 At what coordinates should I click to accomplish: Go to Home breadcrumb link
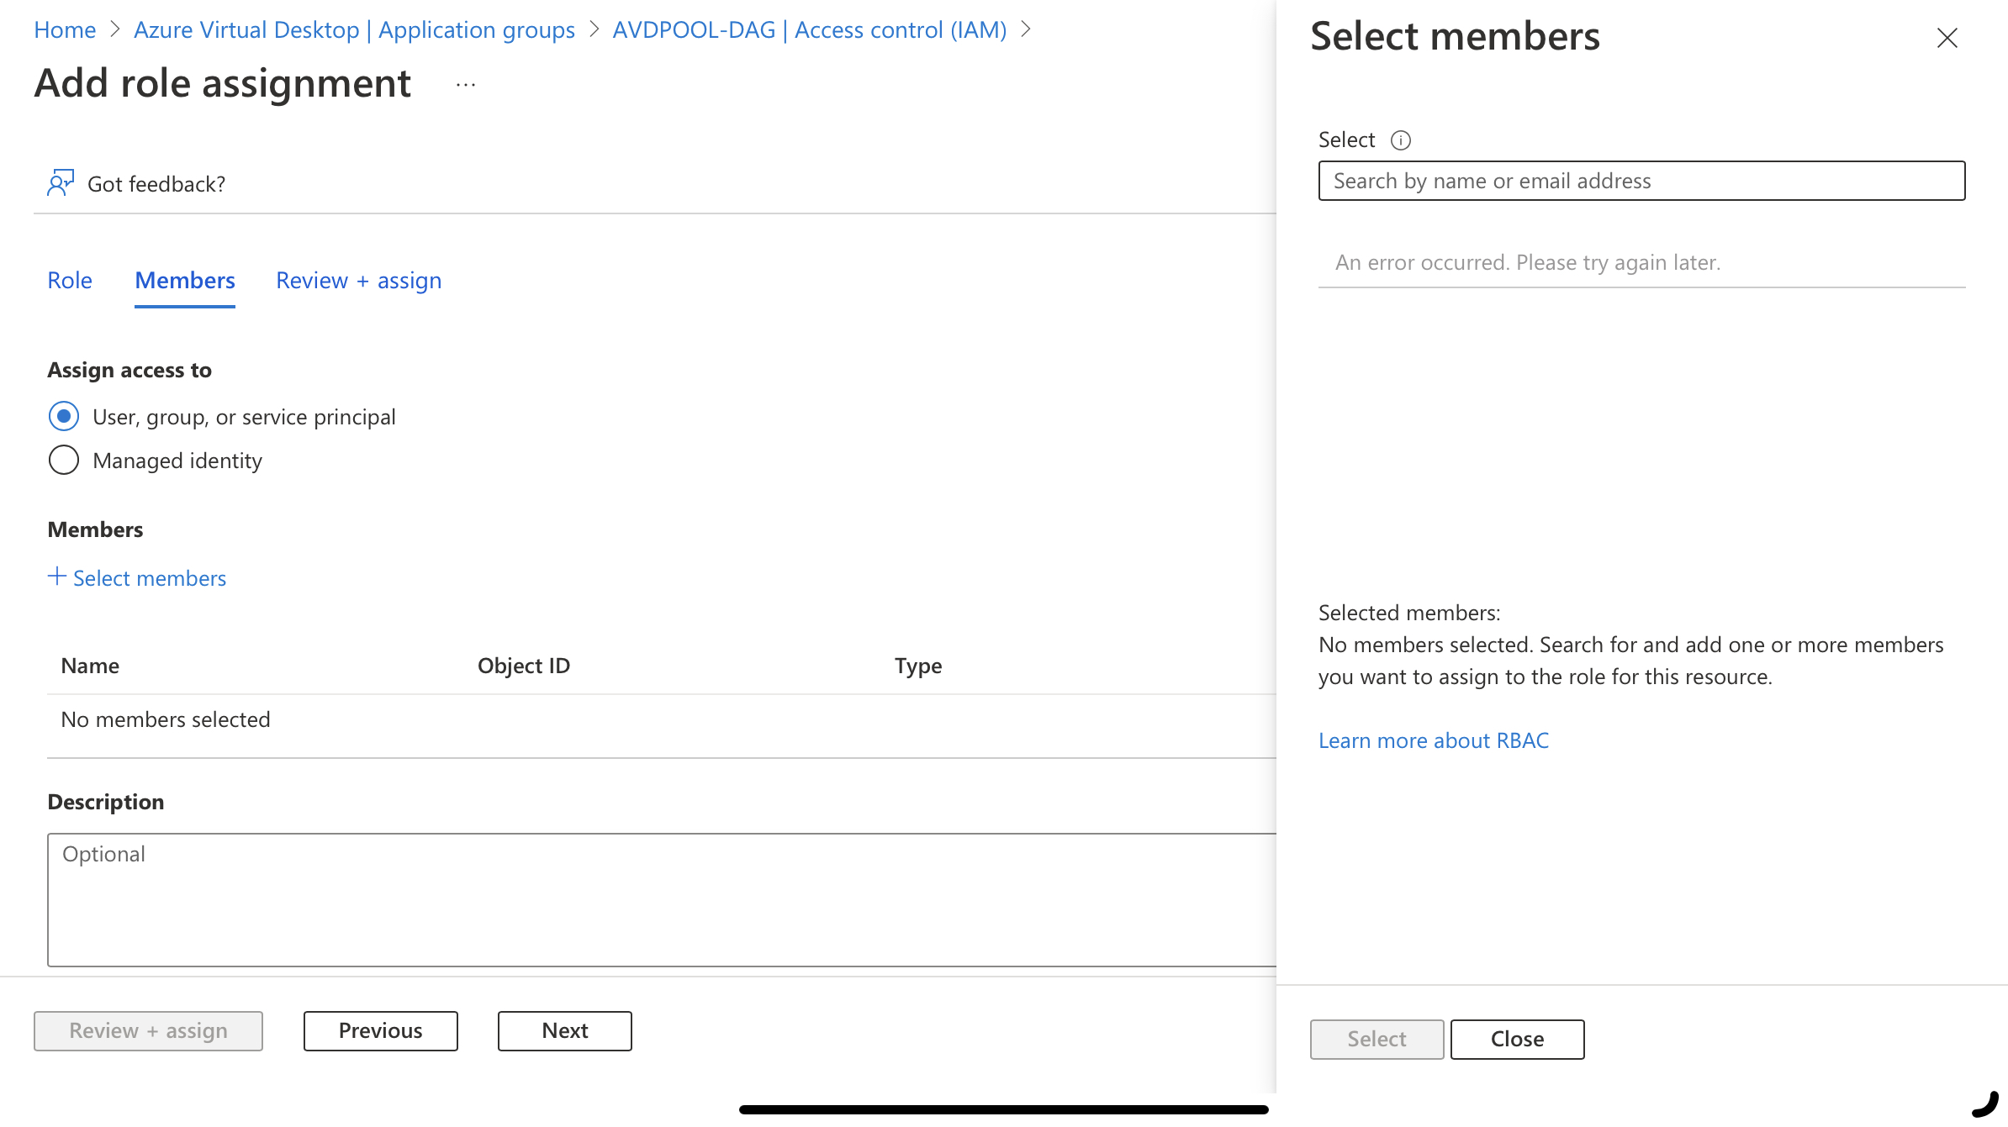[x=65, y=30]
